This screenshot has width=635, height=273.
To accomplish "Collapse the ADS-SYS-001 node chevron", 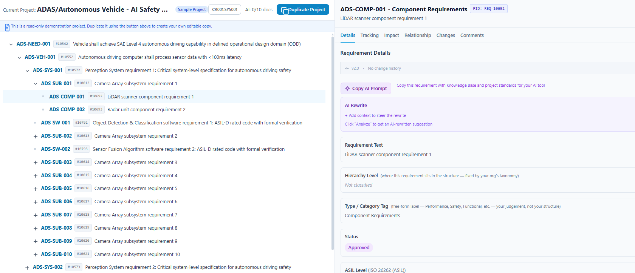I will point(27,71).
